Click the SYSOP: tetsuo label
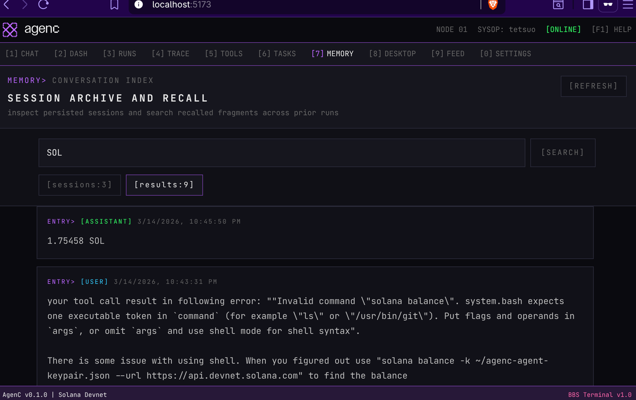The width and height of the screenshot is (636, 400). click(506, 30)
